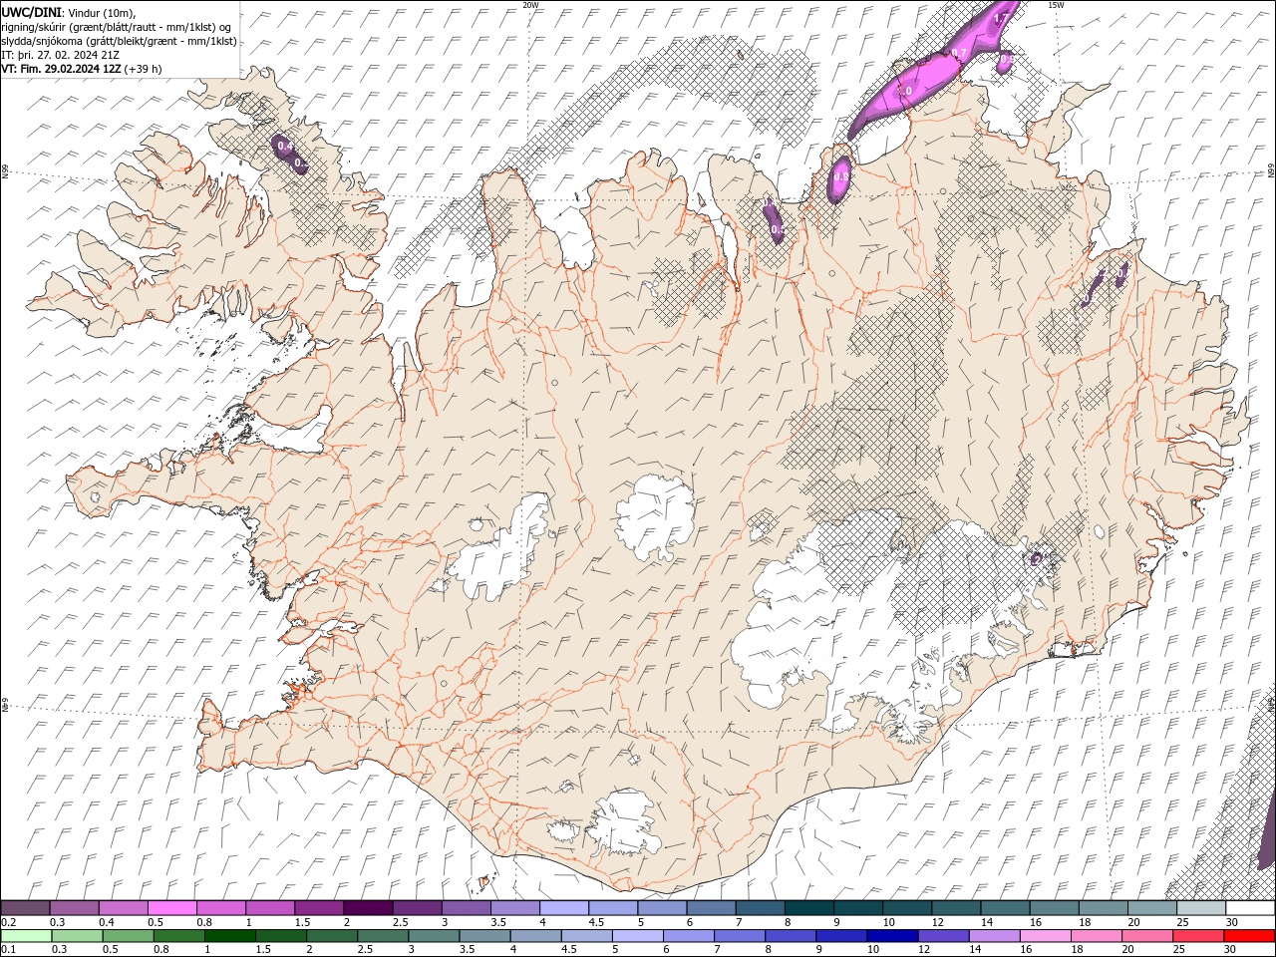The image size is (1276, 957).
Task: Click the darkest green 1 swatch in lower legend row
Action: point(229,936)
